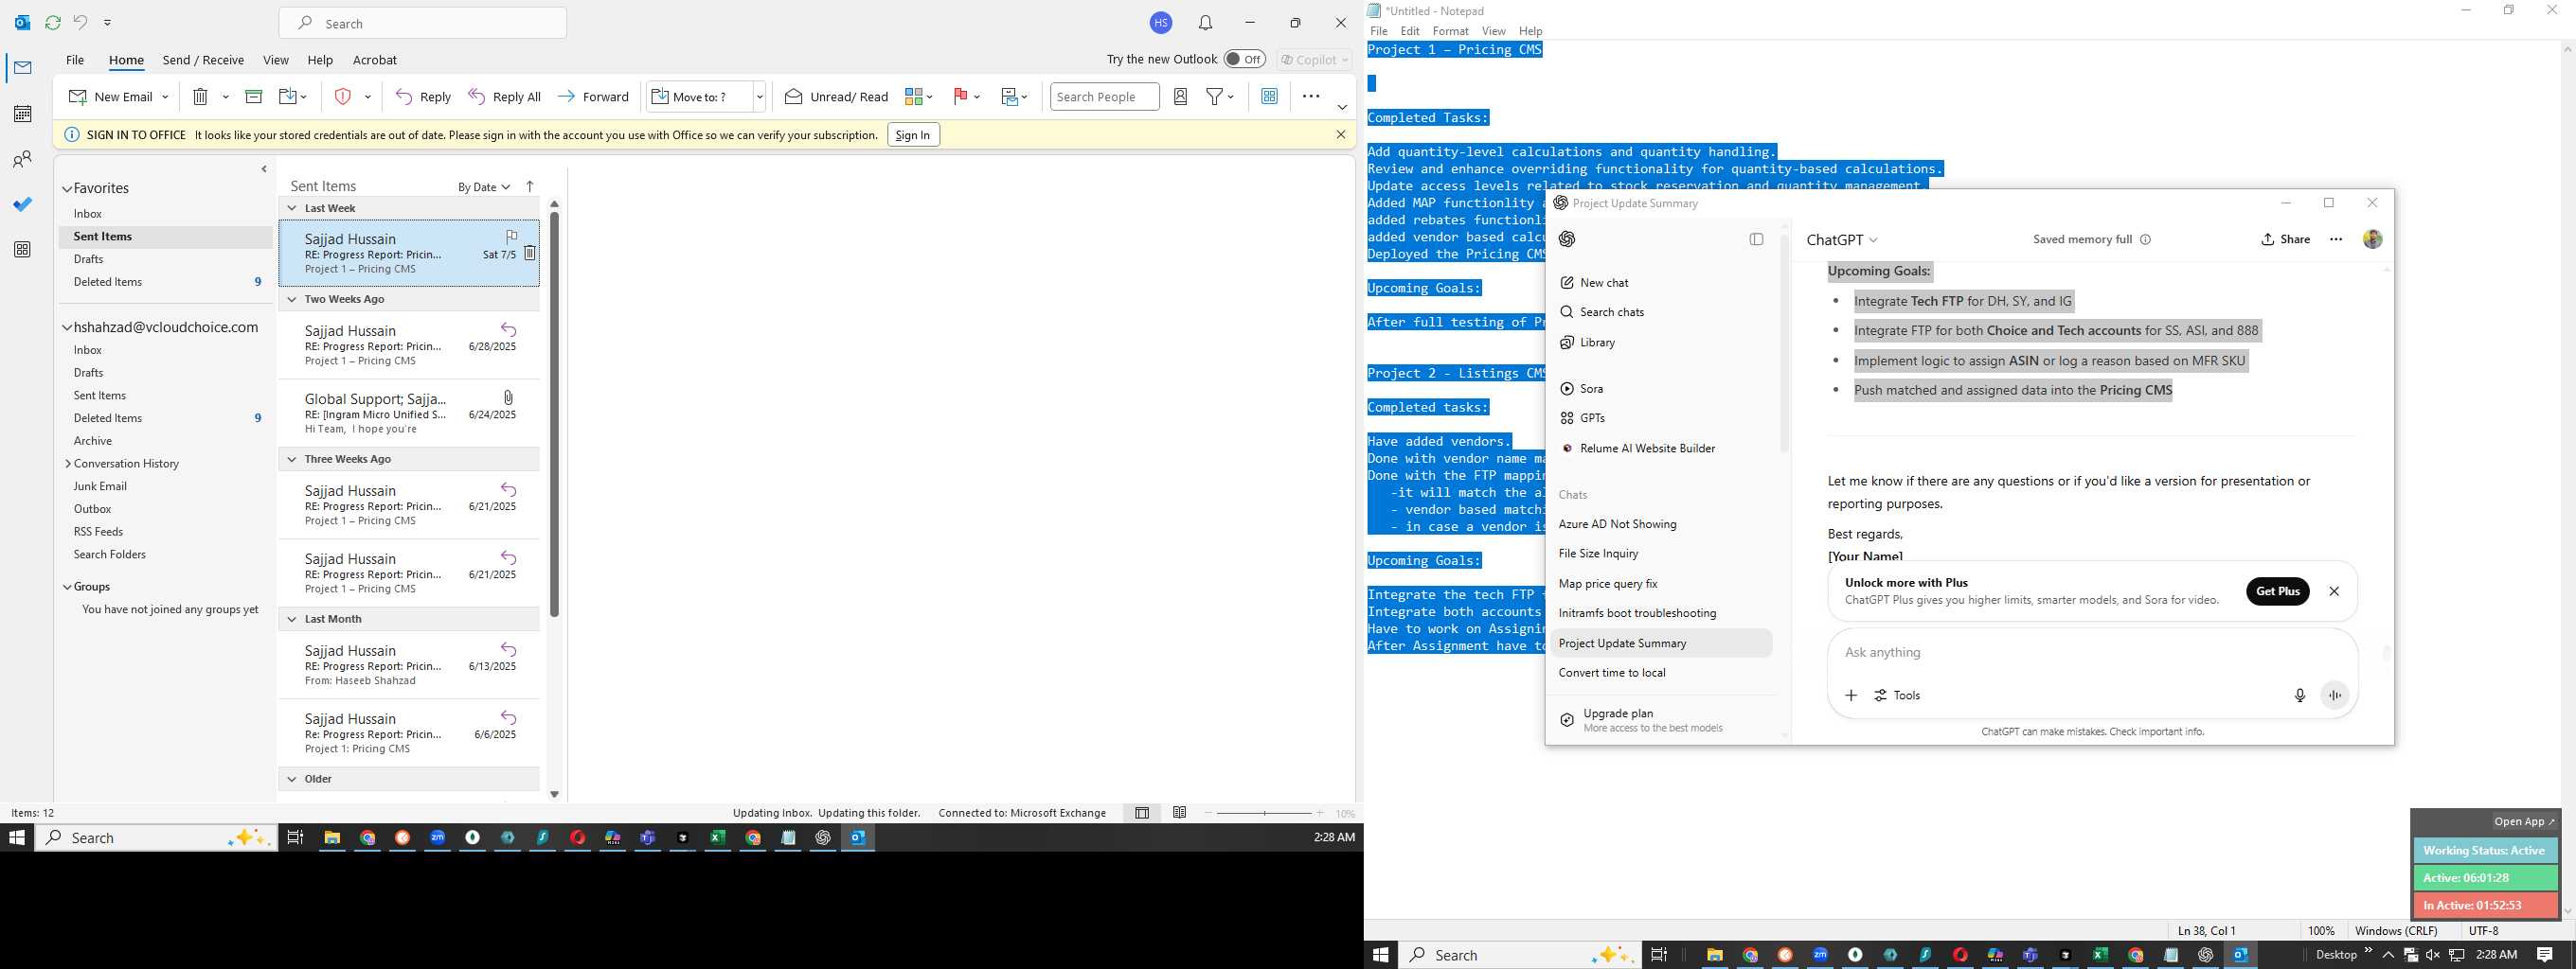
Task: Open People contacts in the Outlook navigation bar
Action: pyautogui.click(x=22, y=159)
